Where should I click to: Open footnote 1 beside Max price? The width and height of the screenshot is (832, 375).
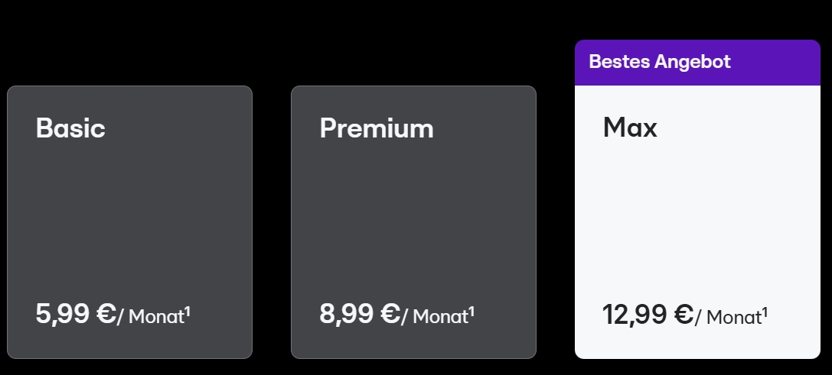(x=765, y=312)
